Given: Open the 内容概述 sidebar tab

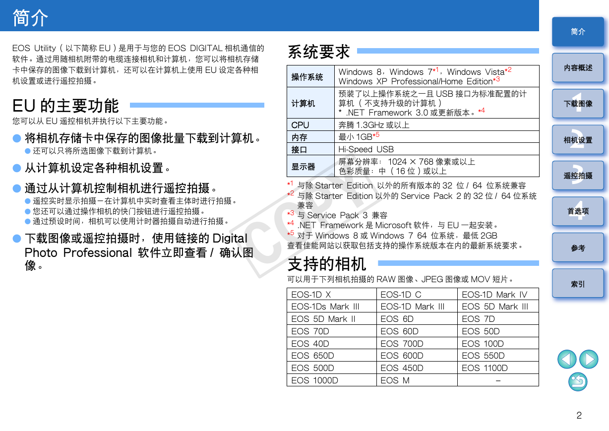Looking at the screenshot, I should [x=578, y=67].
